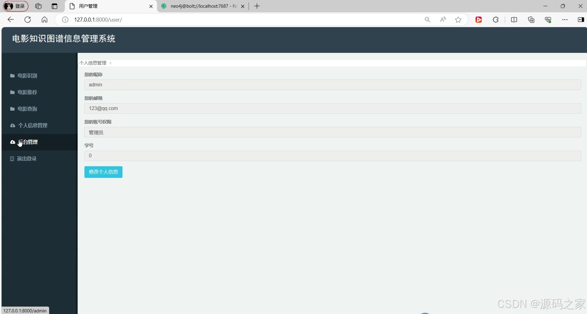The image size is (587, 314).
Task: Click the 个人信息管理 breadcrumb link
Action: click(x=93, y=63)
